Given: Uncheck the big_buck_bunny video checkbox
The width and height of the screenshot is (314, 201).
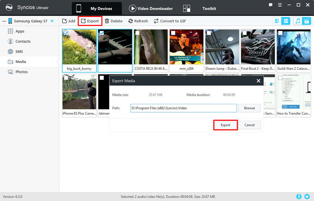Looking at the screenshot, I should click(66, 33).
